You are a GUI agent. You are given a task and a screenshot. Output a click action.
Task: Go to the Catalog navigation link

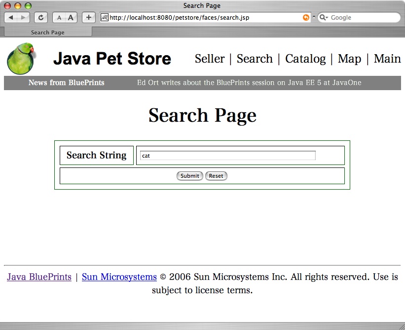(305, 59)
